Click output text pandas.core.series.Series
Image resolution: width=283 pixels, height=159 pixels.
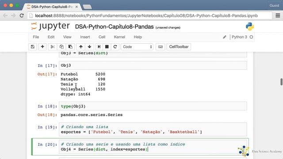tap(92, 115)
